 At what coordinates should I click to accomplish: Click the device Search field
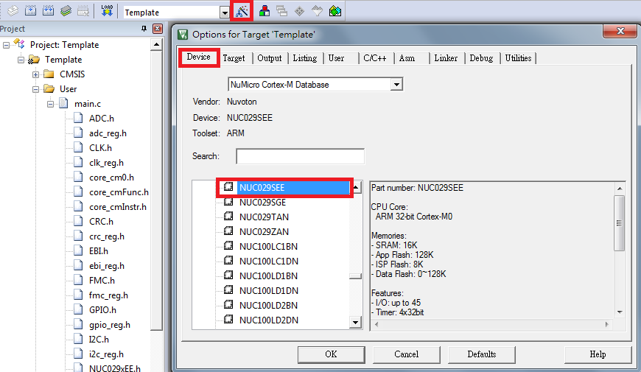tap(300, 156)
